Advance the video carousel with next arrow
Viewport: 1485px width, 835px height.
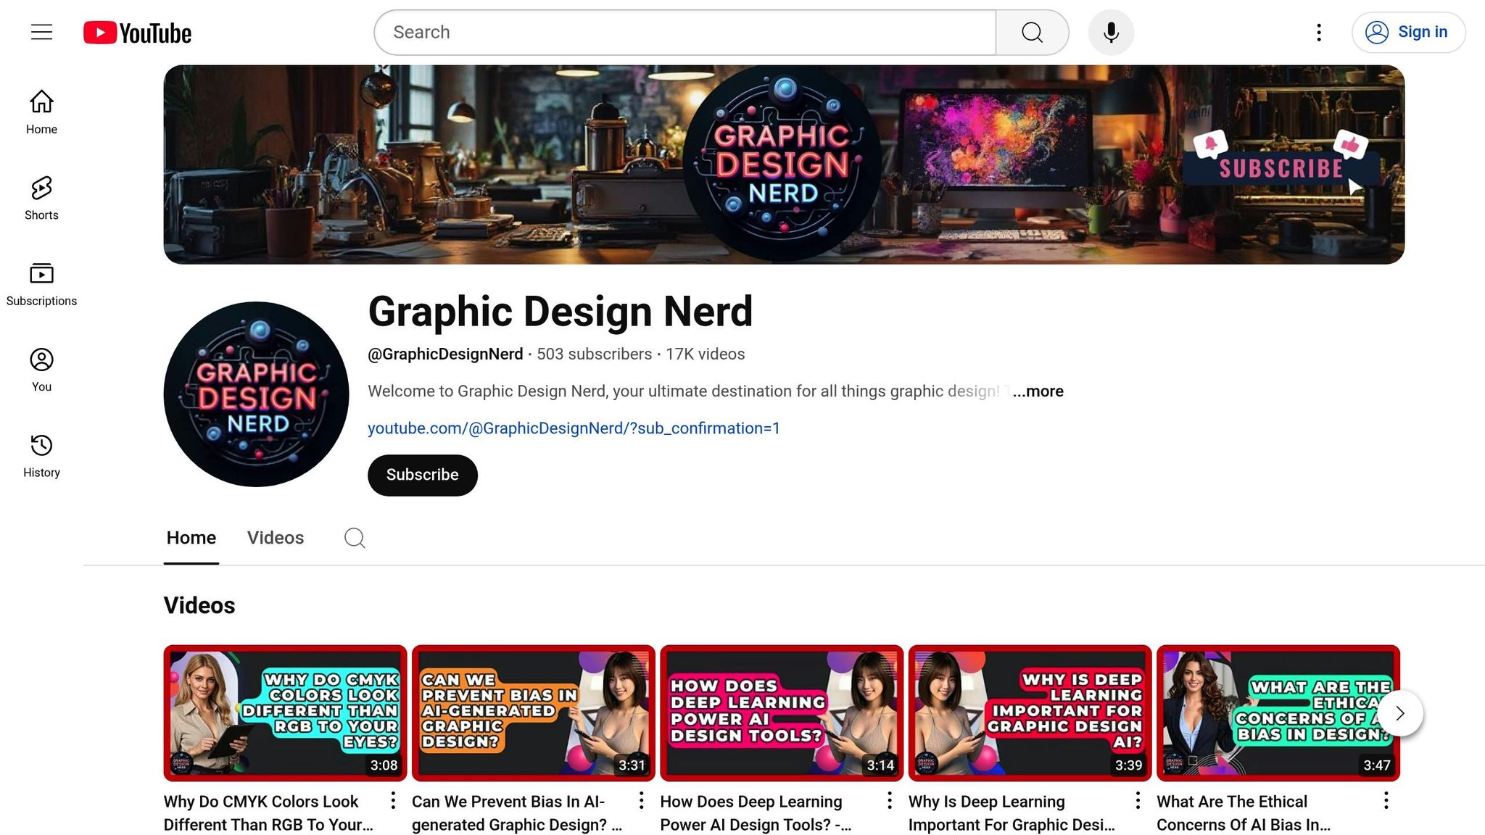point(1399,713)
